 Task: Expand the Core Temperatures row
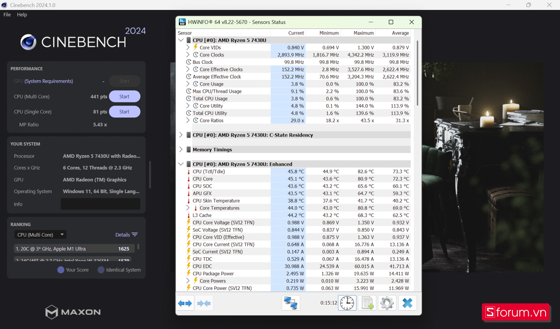(188, 208)
